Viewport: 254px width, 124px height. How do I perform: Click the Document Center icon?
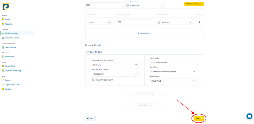3,38
